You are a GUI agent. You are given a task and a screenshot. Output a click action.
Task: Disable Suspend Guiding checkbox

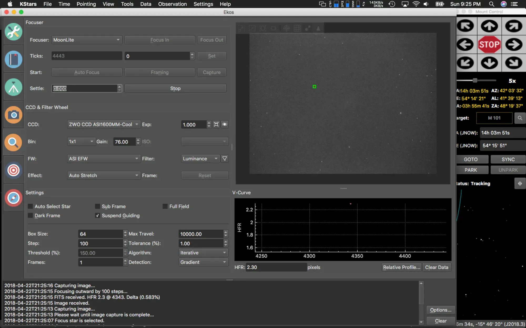[x=98, y=215]
